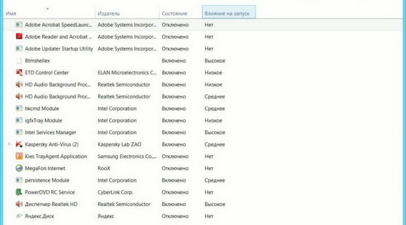This screenshot has height=225, width=406.
Task: Click Включено status in Btmshellex row
Action: [x=174, y=61]
